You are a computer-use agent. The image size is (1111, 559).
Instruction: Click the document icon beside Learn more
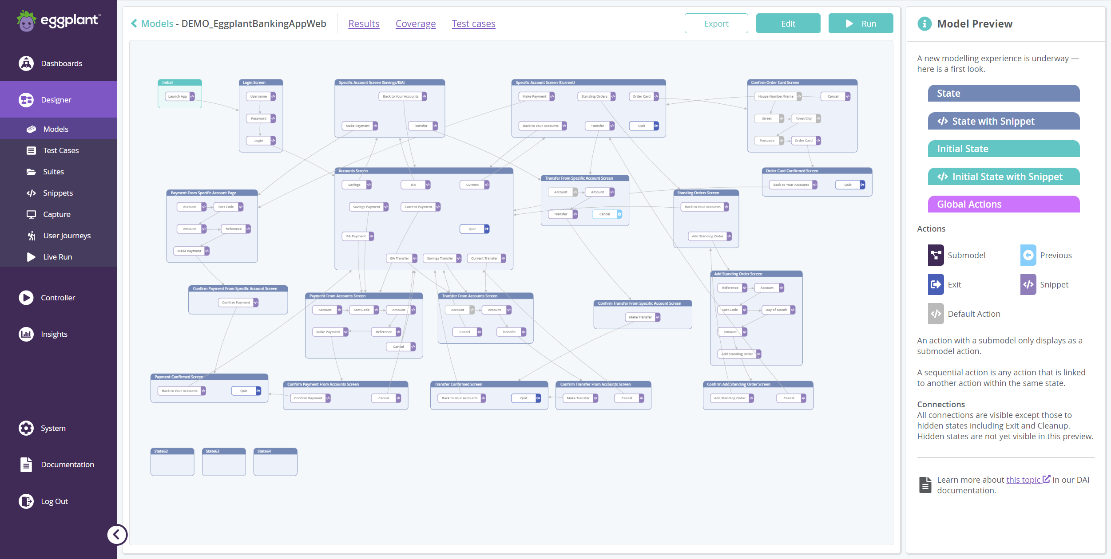tap(925, 485)
